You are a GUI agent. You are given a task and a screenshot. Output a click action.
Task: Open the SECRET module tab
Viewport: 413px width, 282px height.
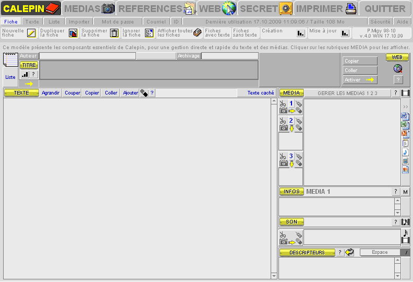coord(266,8)
